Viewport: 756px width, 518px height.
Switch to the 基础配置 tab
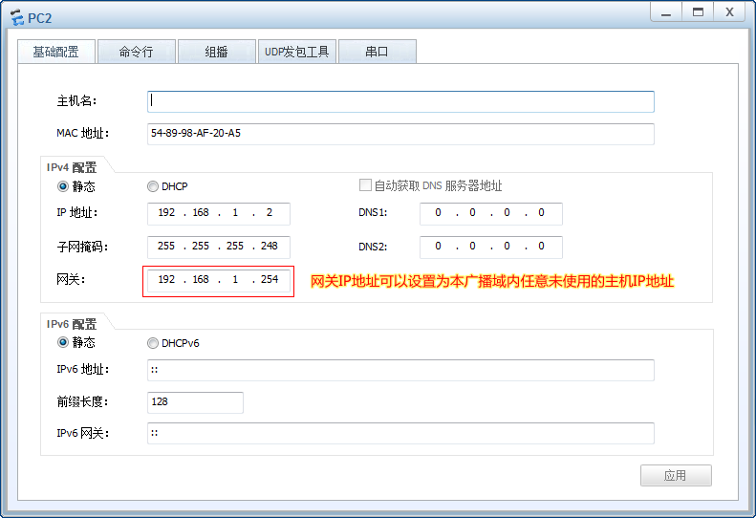coord(56,52)
